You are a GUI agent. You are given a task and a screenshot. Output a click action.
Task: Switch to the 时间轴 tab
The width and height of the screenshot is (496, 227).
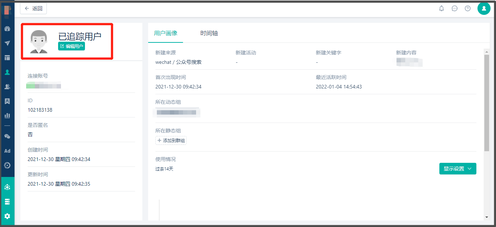coord(209,33)
